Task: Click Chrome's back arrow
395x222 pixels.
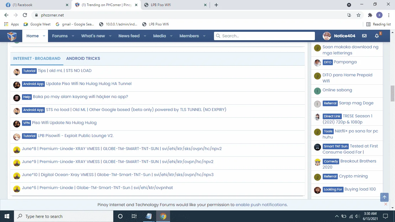Action: 6,15
